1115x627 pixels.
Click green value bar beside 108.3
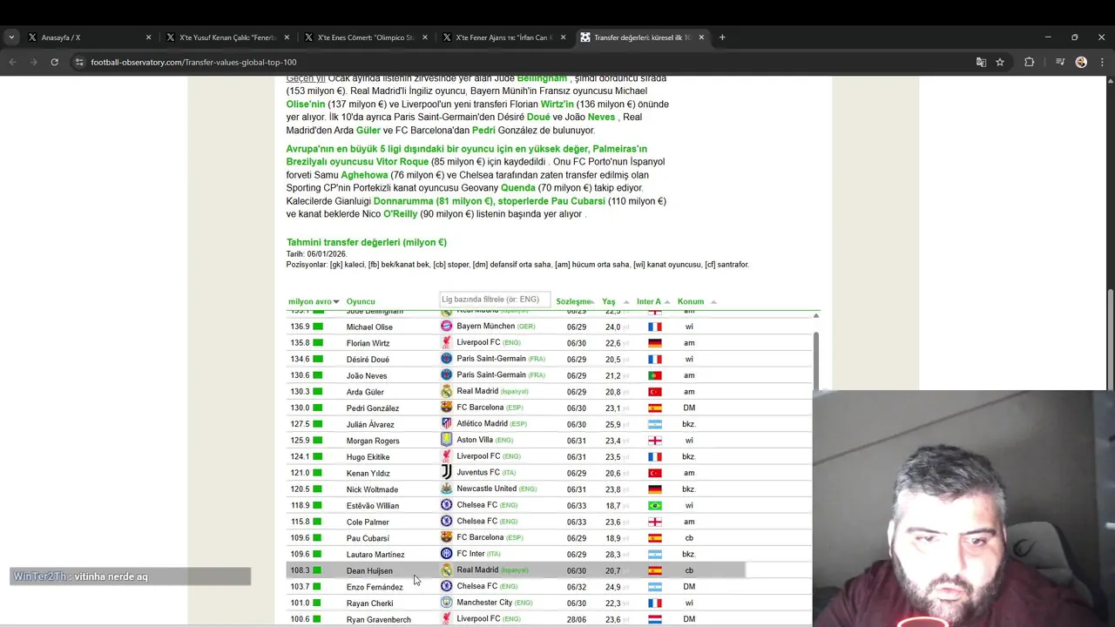click(318, 570)
